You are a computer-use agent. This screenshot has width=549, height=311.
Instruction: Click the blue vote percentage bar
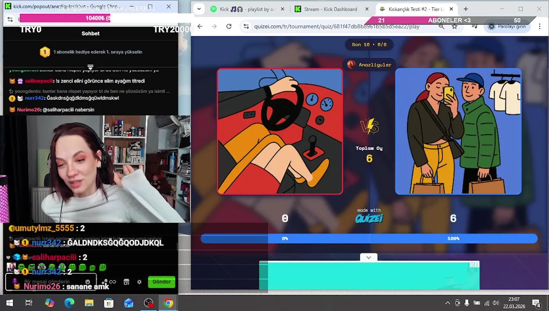click(369, 238)
